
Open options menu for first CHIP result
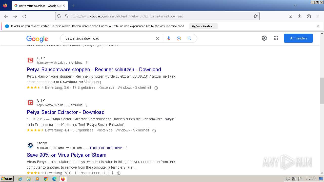tap(87, 63)
